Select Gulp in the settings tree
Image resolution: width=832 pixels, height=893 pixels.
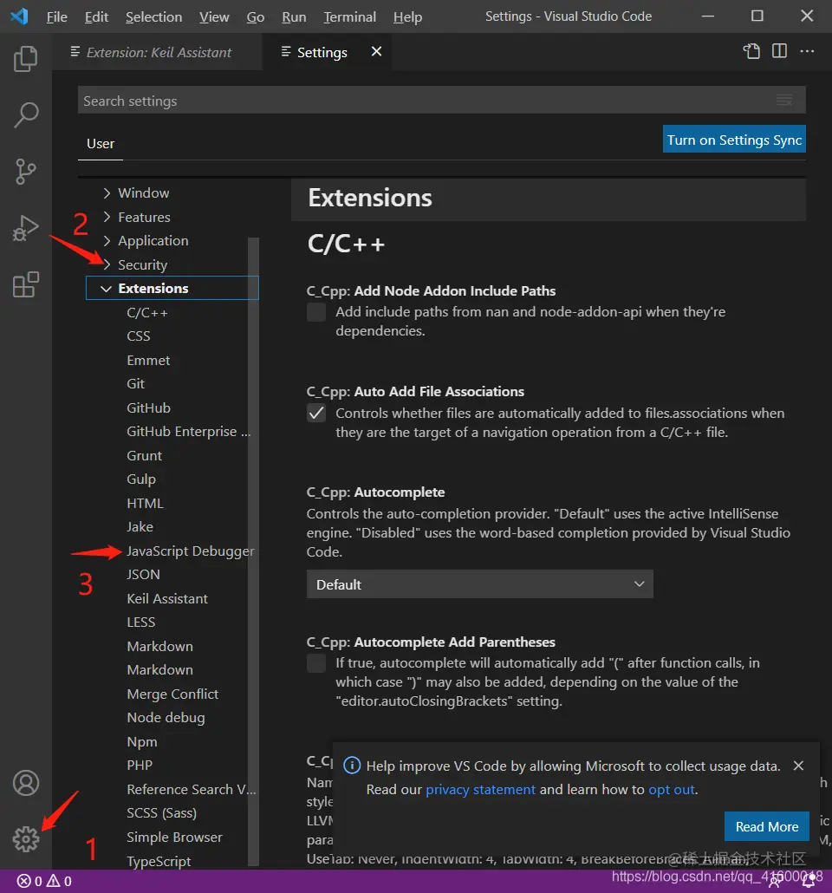(x=141, y=479)
